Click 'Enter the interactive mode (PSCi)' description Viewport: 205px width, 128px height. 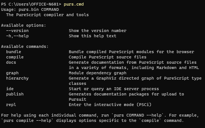pyautogui.click(x=110, y=105)
